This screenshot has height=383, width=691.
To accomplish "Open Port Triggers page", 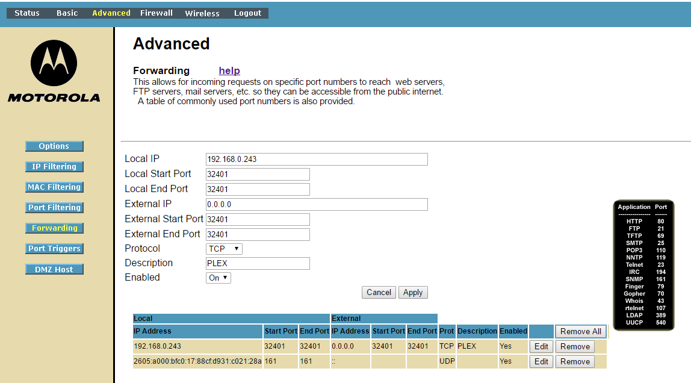I will [54, 249].
